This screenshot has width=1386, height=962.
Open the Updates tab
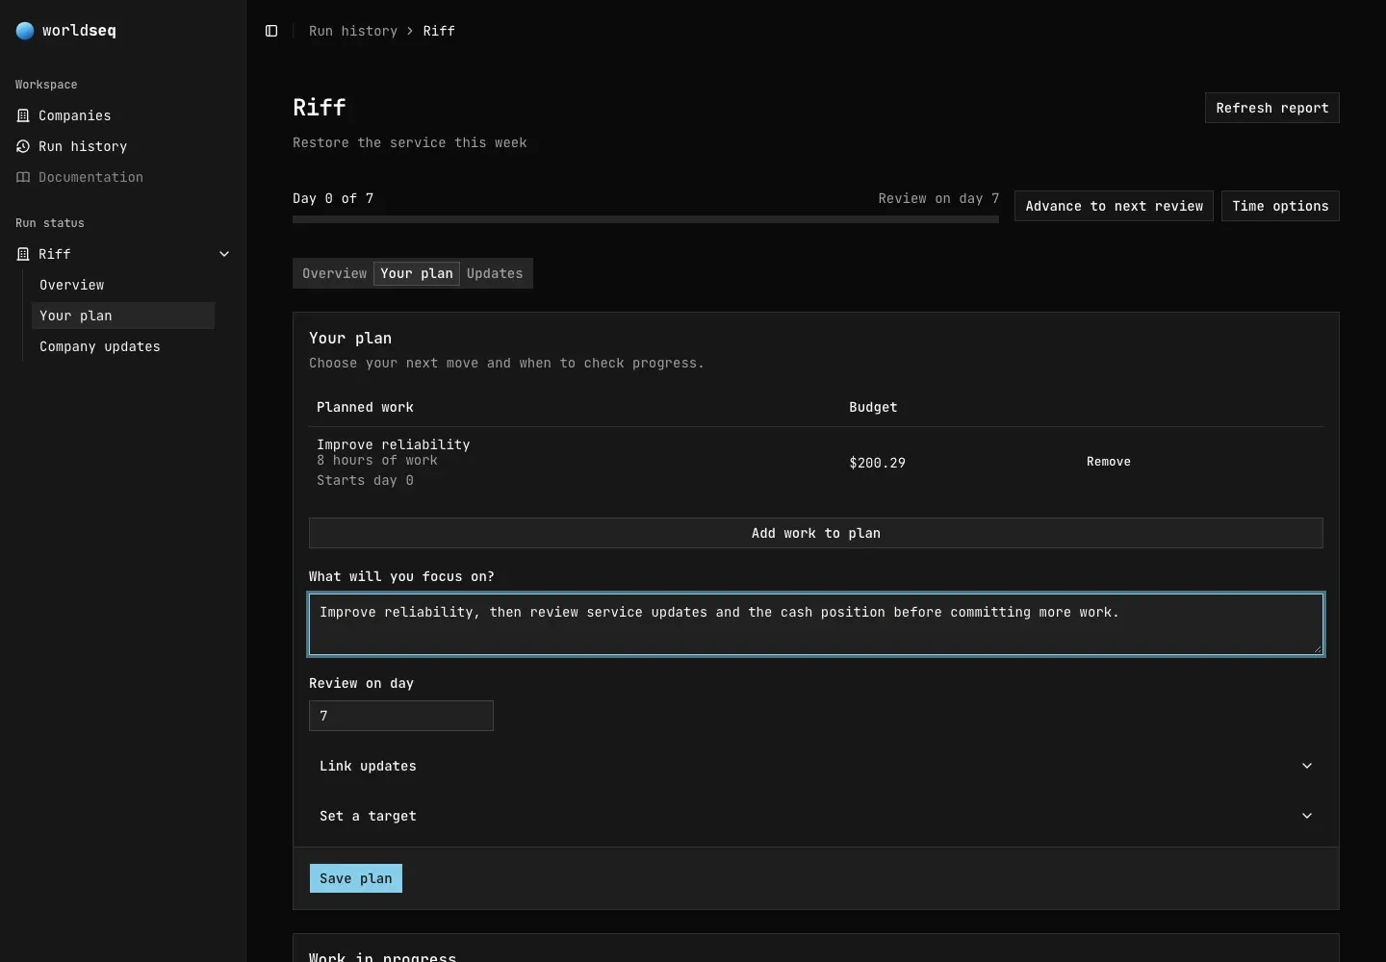(495, 273)
